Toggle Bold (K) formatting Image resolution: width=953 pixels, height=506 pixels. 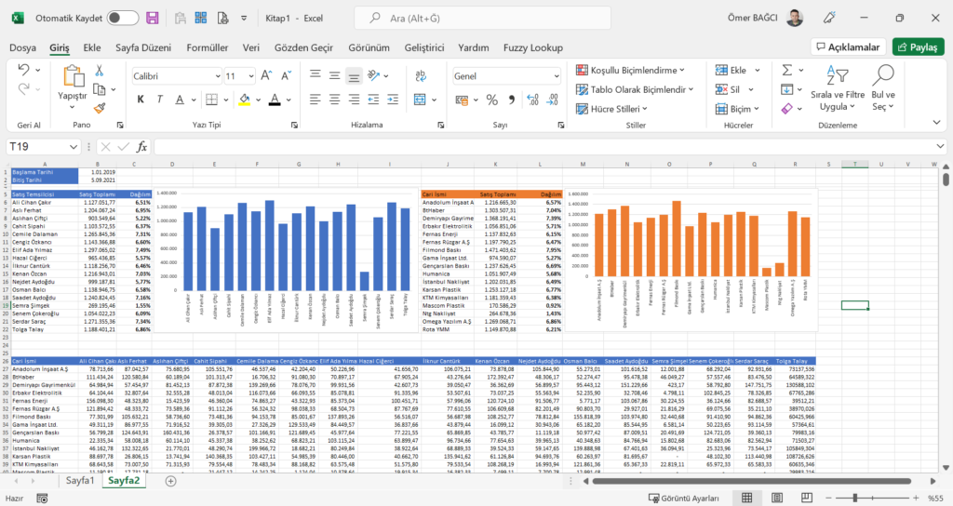point(141,99)
